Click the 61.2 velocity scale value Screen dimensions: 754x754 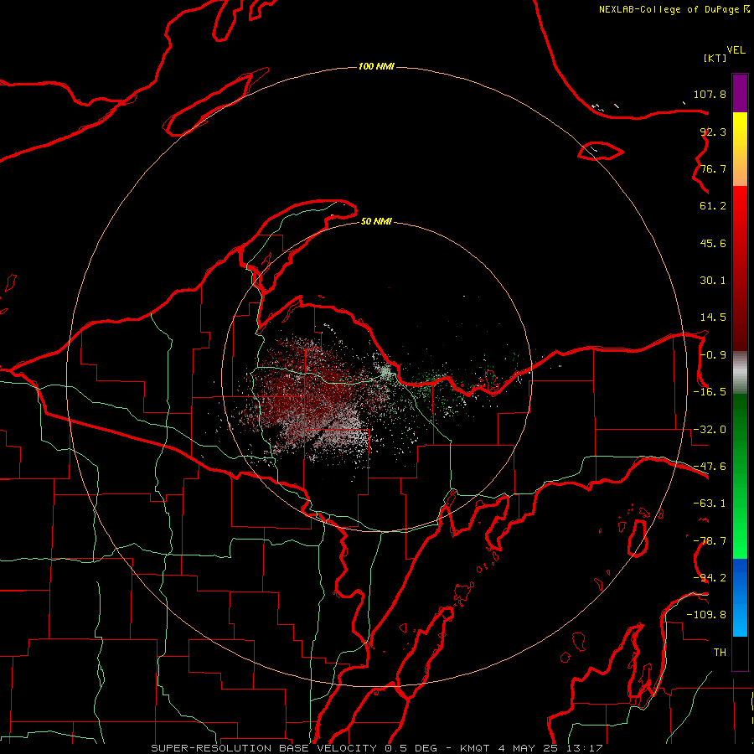(713, 206)
